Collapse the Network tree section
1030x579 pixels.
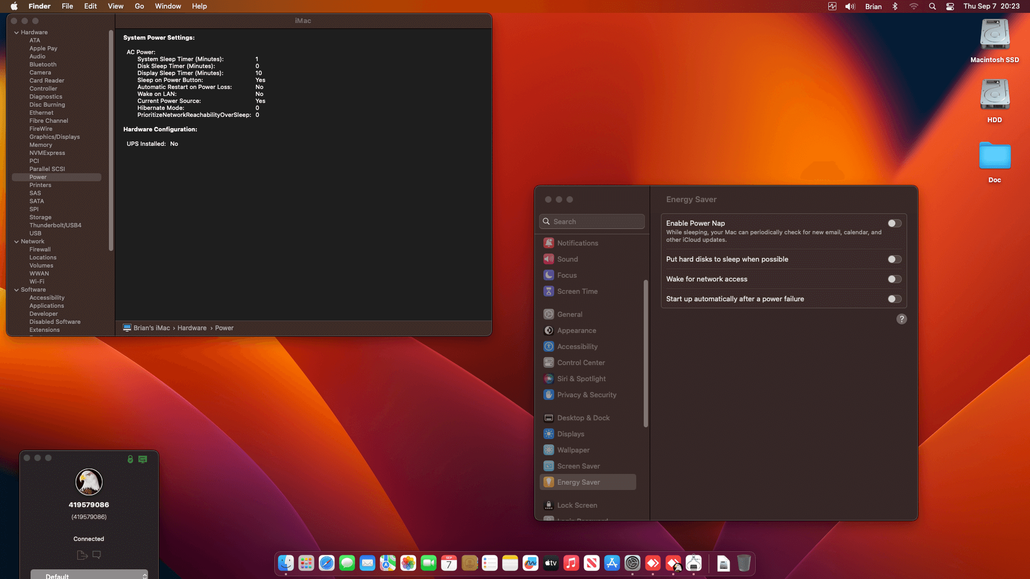(17, 242)
